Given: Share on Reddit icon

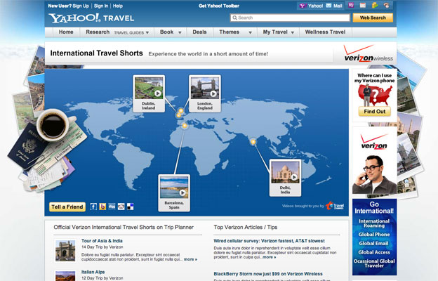Looking at the screenshot, I should (121, 207).
